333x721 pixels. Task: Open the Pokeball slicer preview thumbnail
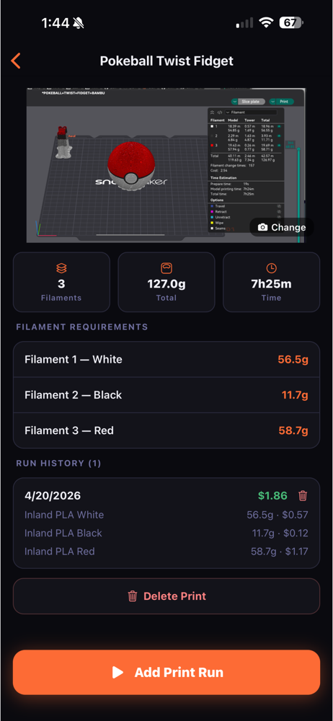coord(166,166)
